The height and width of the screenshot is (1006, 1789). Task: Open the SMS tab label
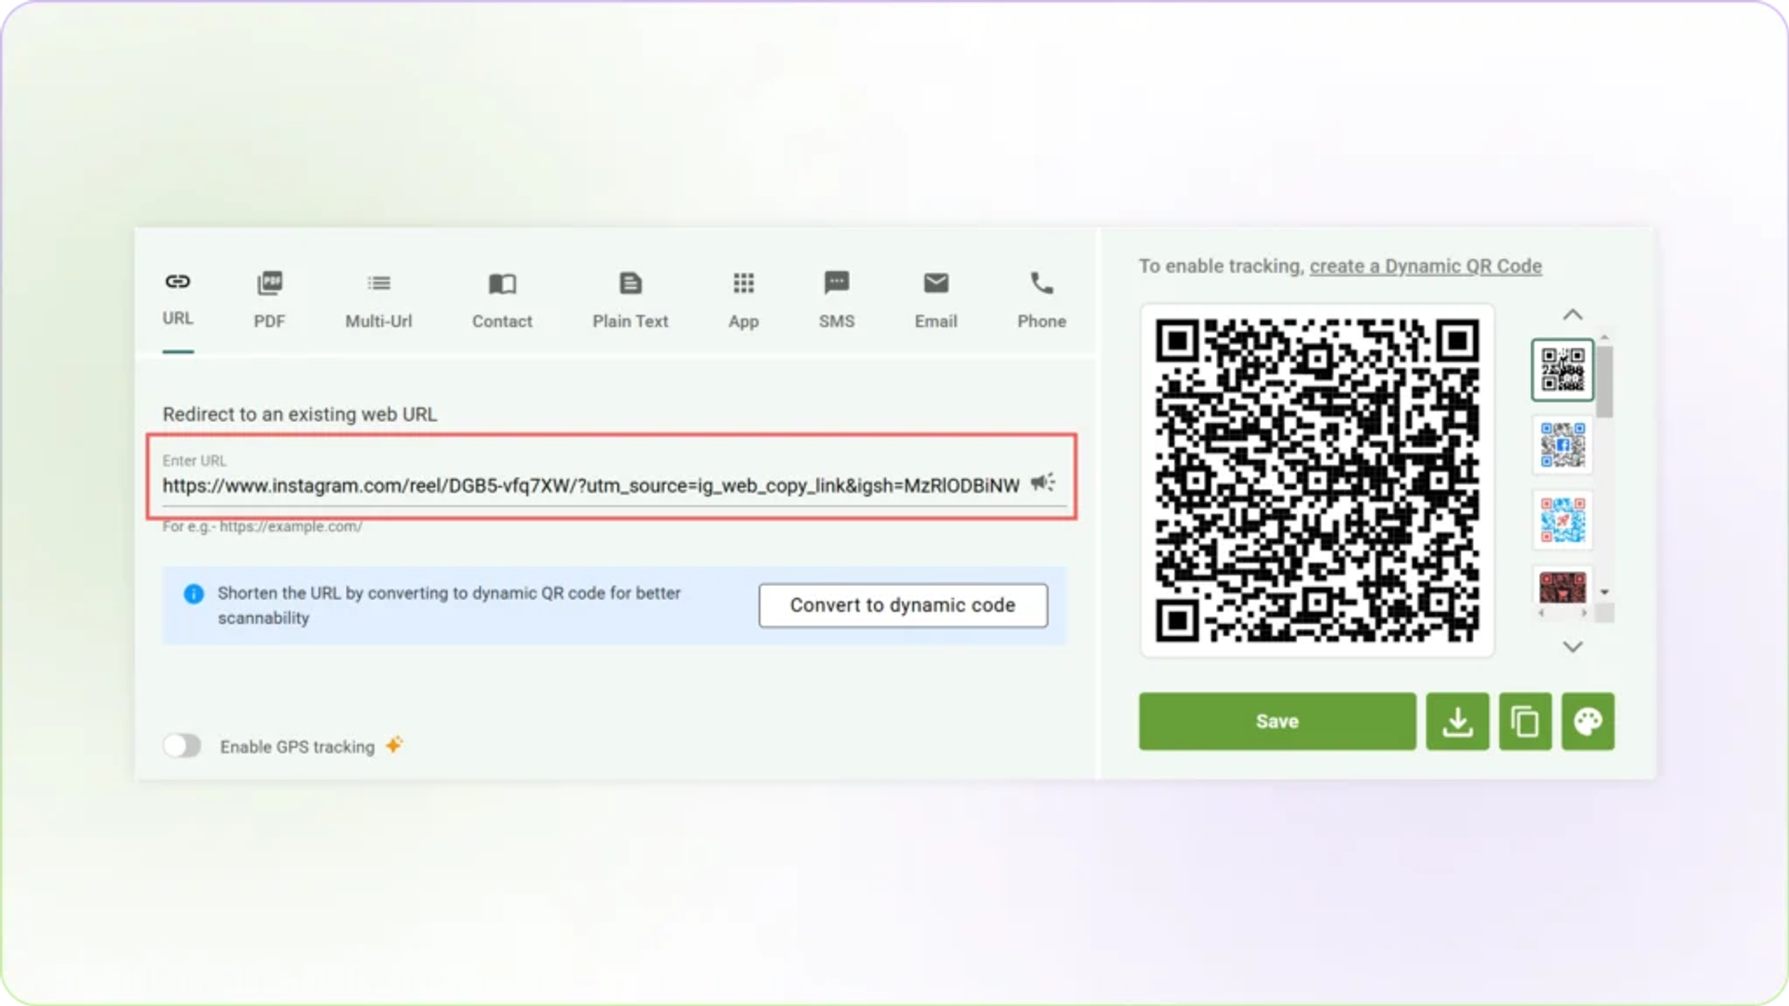(837, 321)
